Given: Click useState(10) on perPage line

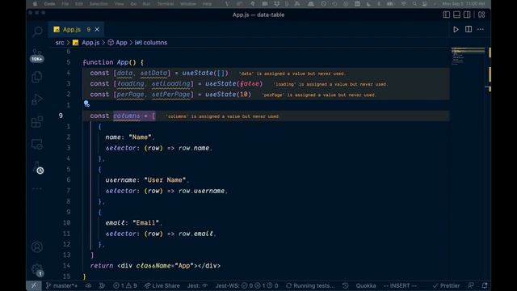Looking at the screenshot, I should (x=228, y=95).
